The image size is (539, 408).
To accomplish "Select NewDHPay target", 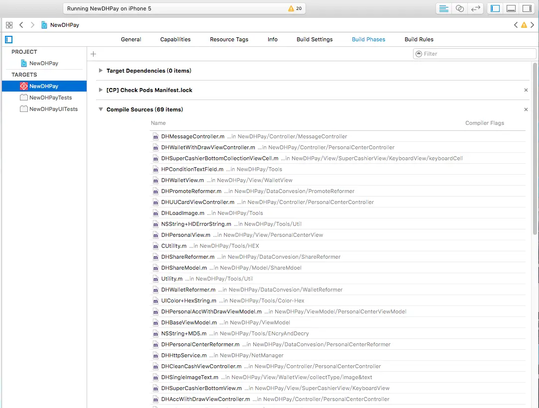I will (44, 86).
